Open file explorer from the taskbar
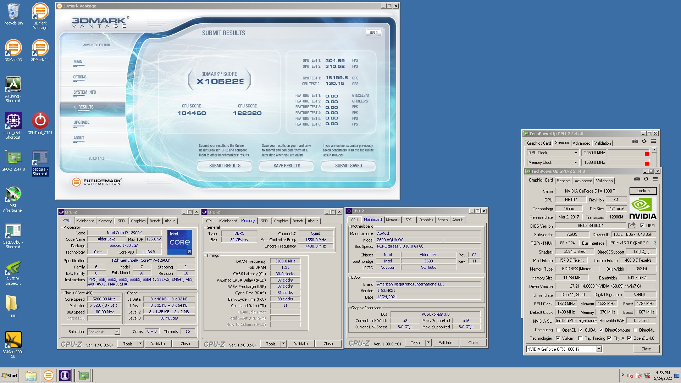Image resolution: width=681 pixels, height=383 pixels. (31, 376)
